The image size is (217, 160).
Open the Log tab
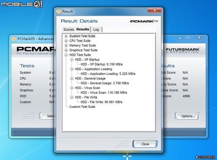[96, 29]
